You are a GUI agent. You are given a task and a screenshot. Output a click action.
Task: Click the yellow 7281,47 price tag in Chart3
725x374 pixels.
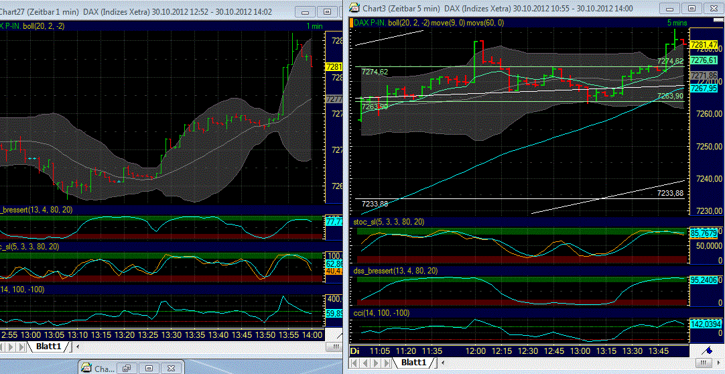(x=704, y=44)
